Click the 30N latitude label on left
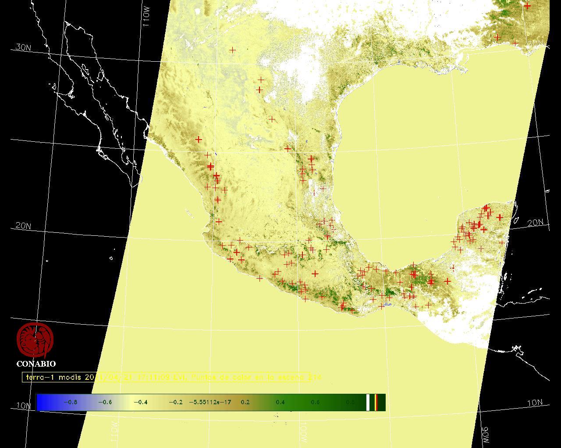The height and width of the screenshot is (448, 561). [x=23, y=47]
